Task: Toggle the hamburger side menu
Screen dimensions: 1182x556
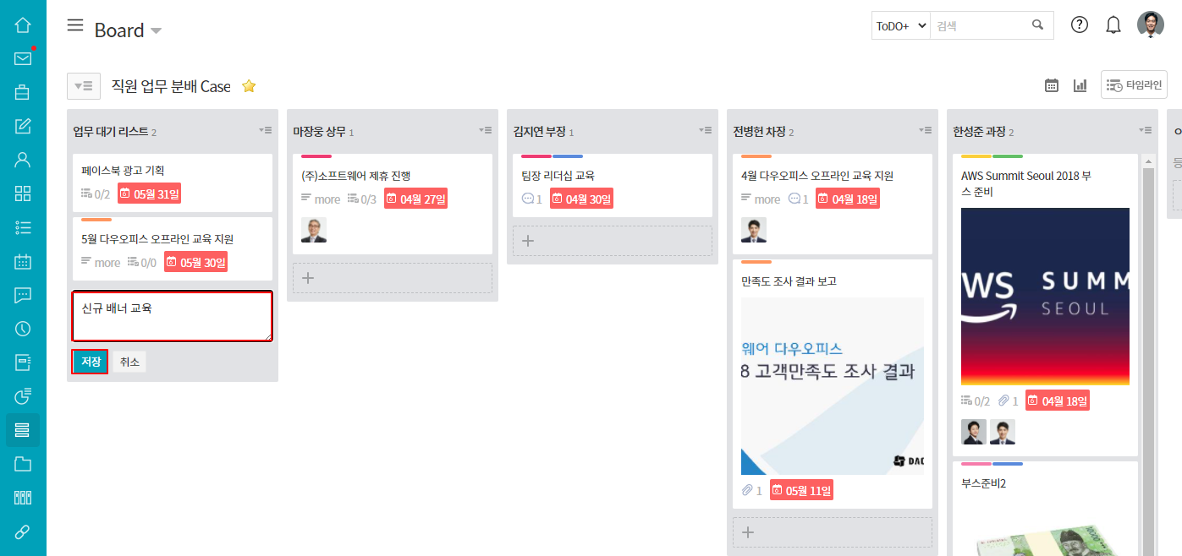Action: coord(75,25)
